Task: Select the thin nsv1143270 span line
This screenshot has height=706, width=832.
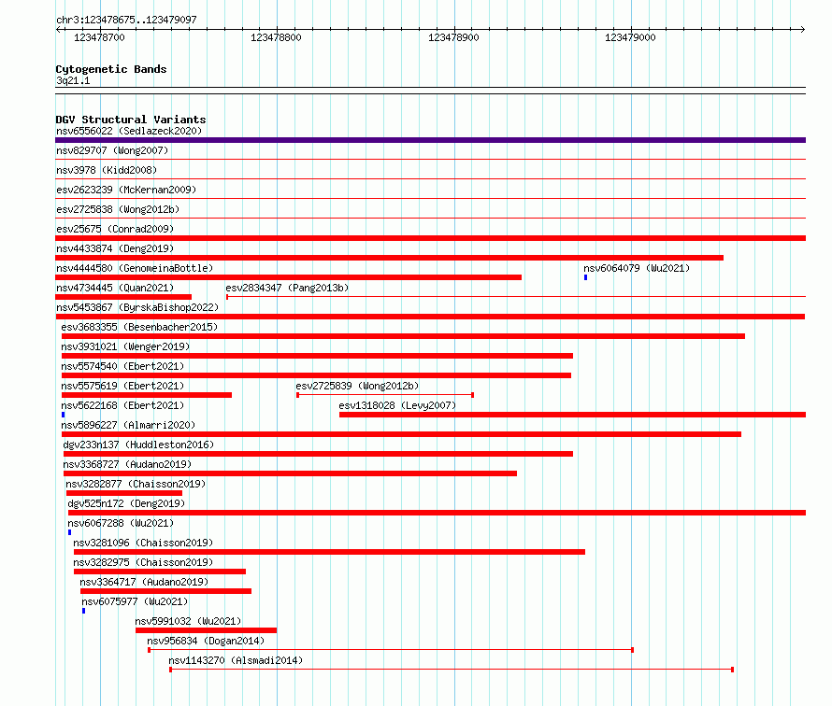Action: click(x=452, y=670)
